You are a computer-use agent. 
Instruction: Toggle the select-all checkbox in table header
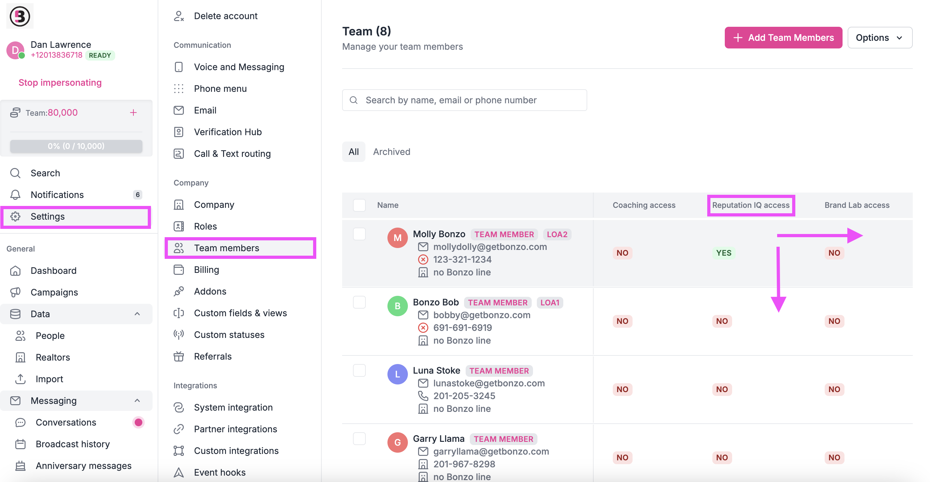pyautogui.click(x=359, y=205)
